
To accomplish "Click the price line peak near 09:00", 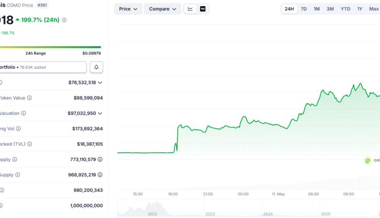I will (361, 84).
